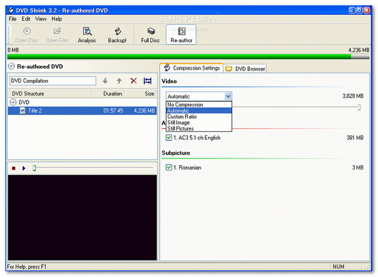Click the green disc size bar
This screenshot has width=378, height=277.
tap(179, 57)
